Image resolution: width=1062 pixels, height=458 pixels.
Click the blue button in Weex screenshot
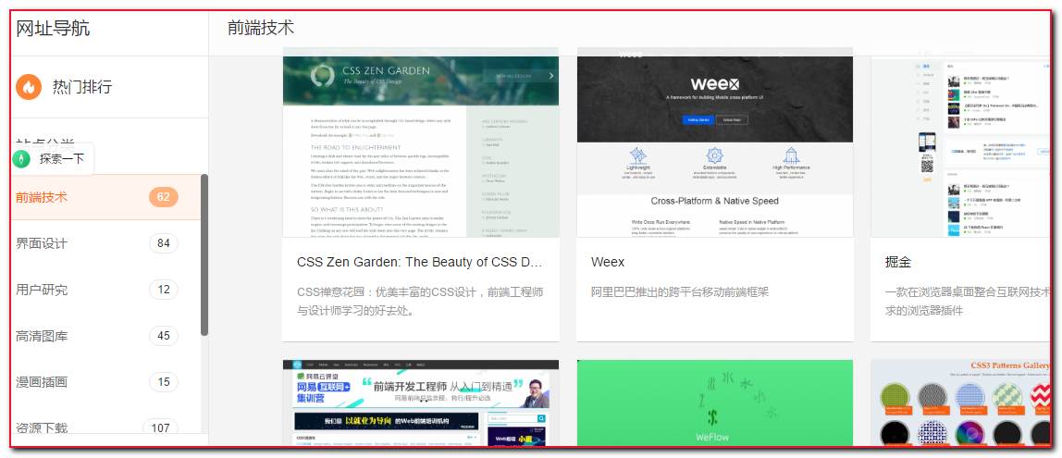tap(698, 120)
